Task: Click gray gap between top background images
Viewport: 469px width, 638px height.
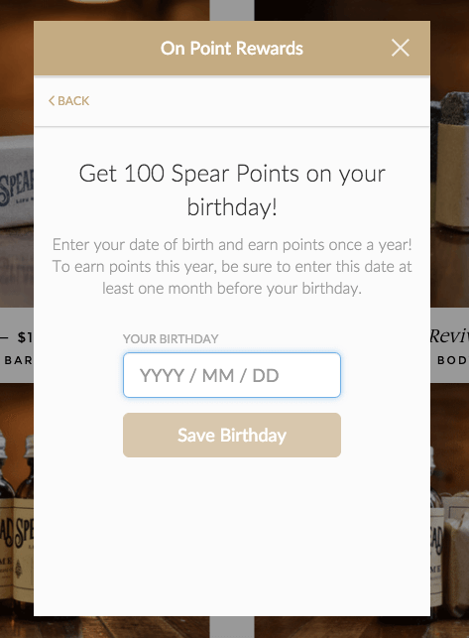Action: tap(232, 10)
